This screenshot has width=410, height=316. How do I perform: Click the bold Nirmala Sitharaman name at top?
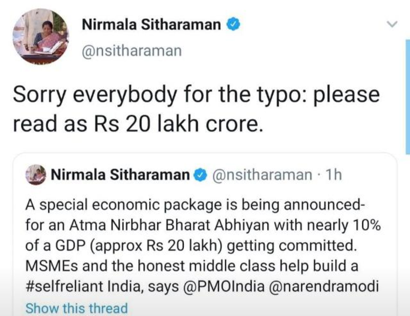click(151, 25)
